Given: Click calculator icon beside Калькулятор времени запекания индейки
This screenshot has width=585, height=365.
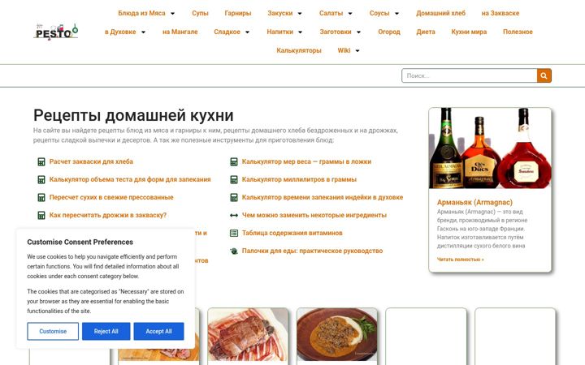Looking at the screenshot, I should [x=234, y=197].
